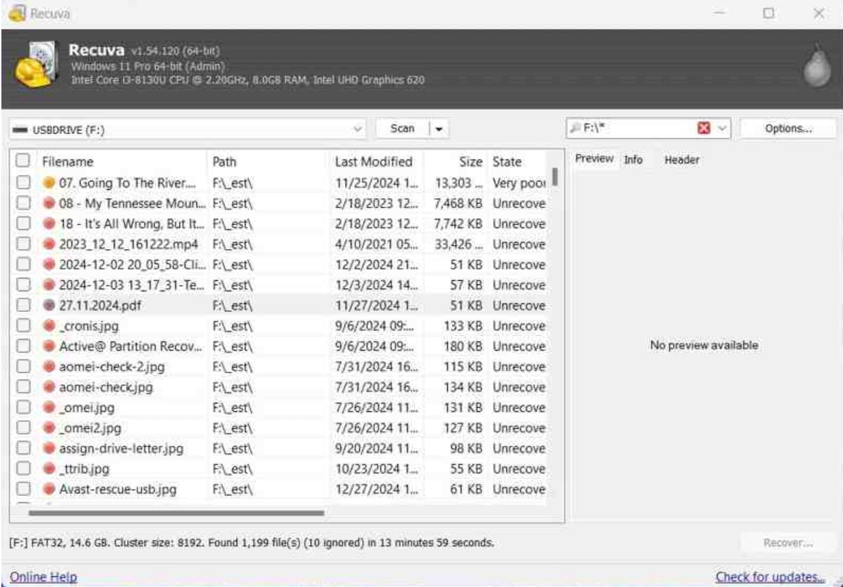Click the 7,742 KB size cell
Viewport: 843px width, 587px height.
tap(458, 224)
